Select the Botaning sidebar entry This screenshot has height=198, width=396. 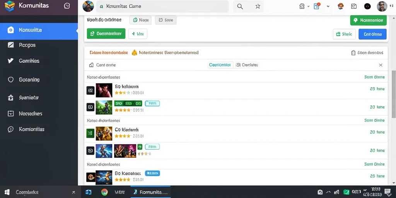tap(29, 80)
